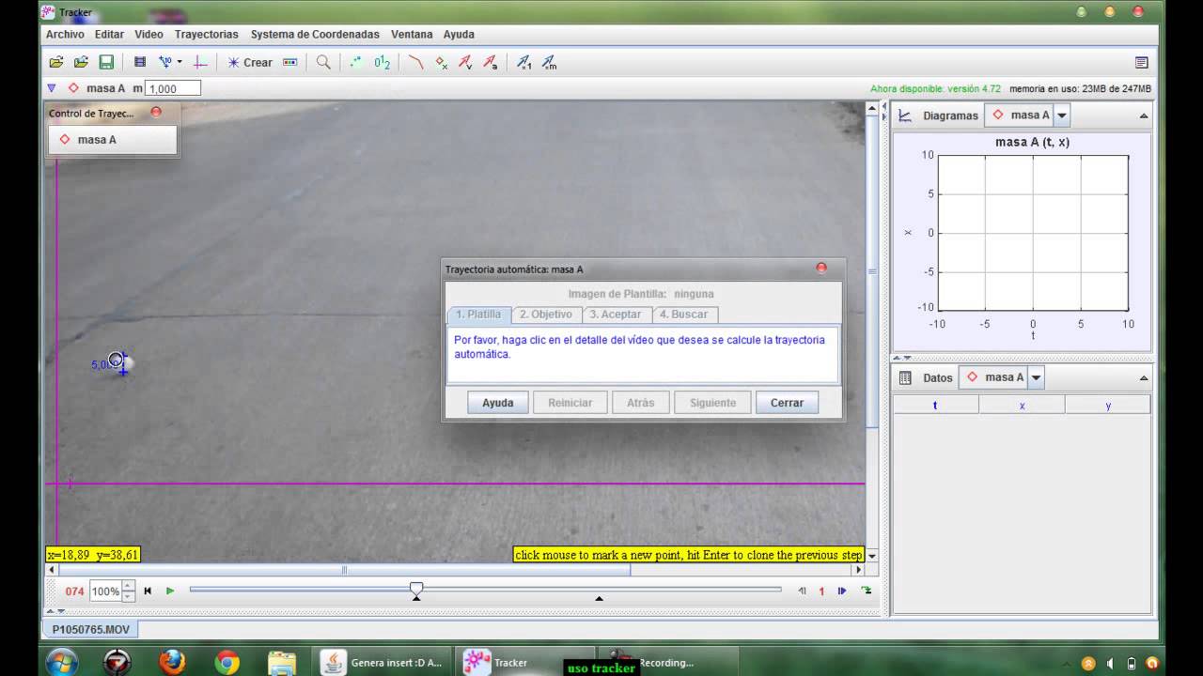Click the Crear button to create a track

click(249, 62)
